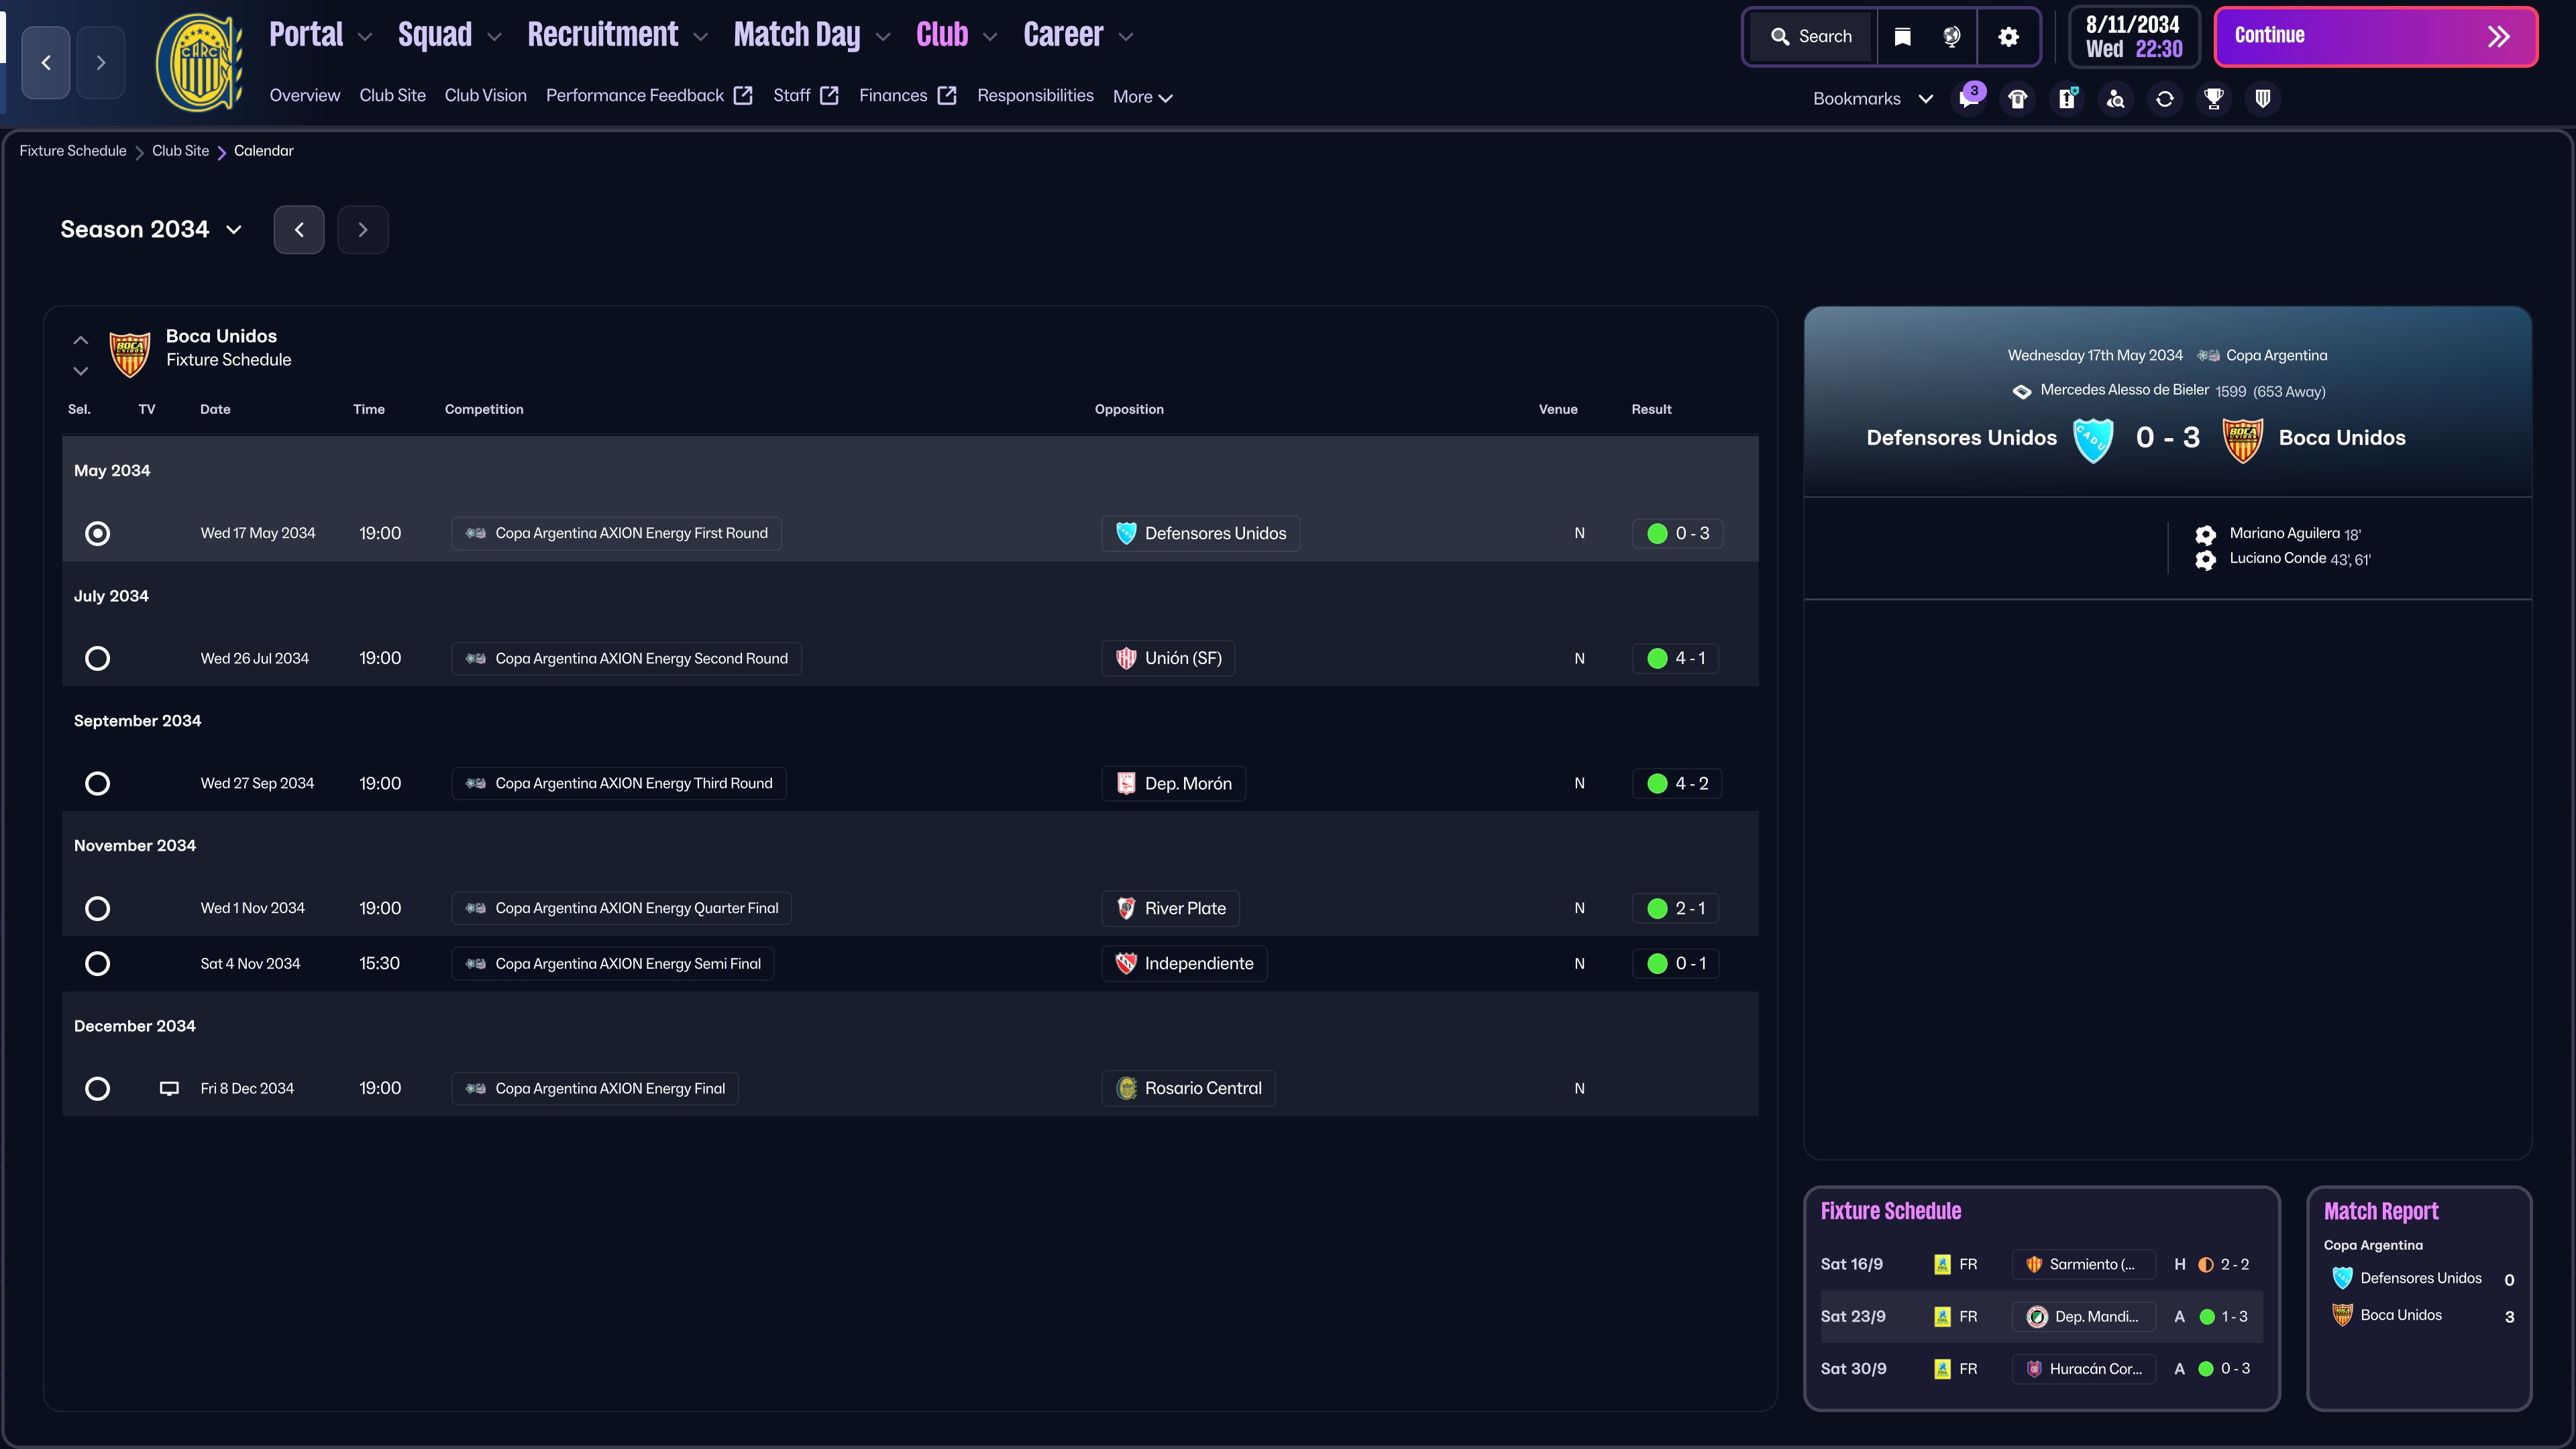Image resolution: width=2576 pixels, height=1449 pixels.
Task: Click the shirt squad shortcut icon
Action: [2018, 98]
